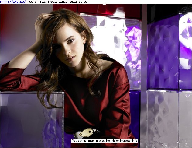Image resolution: width=192 pixels, height=148 pixels.
Task: Click the 'You can get more images like this on imagezor.info' caption
Action: coord(105,141)
